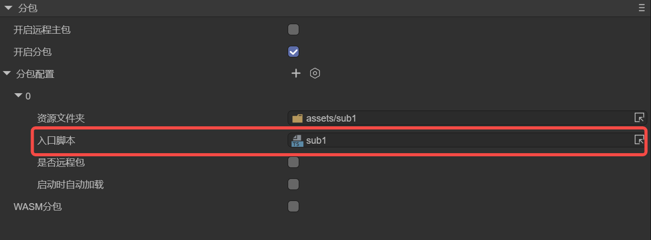Uncheck the 开启分包 checkbox
The width and height of the screenshot is (651, 240).
coord(293,52)
